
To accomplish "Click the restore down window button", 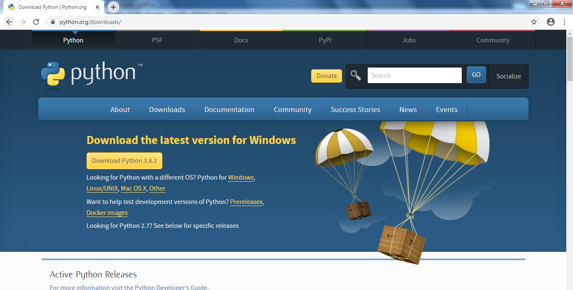I will click(546, 4).
